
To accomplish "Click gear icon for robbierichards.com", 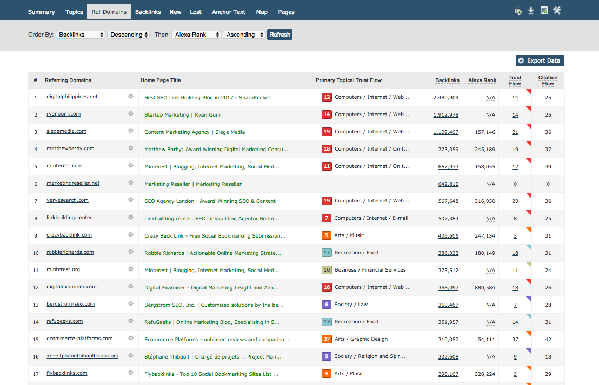I will 131,252.
